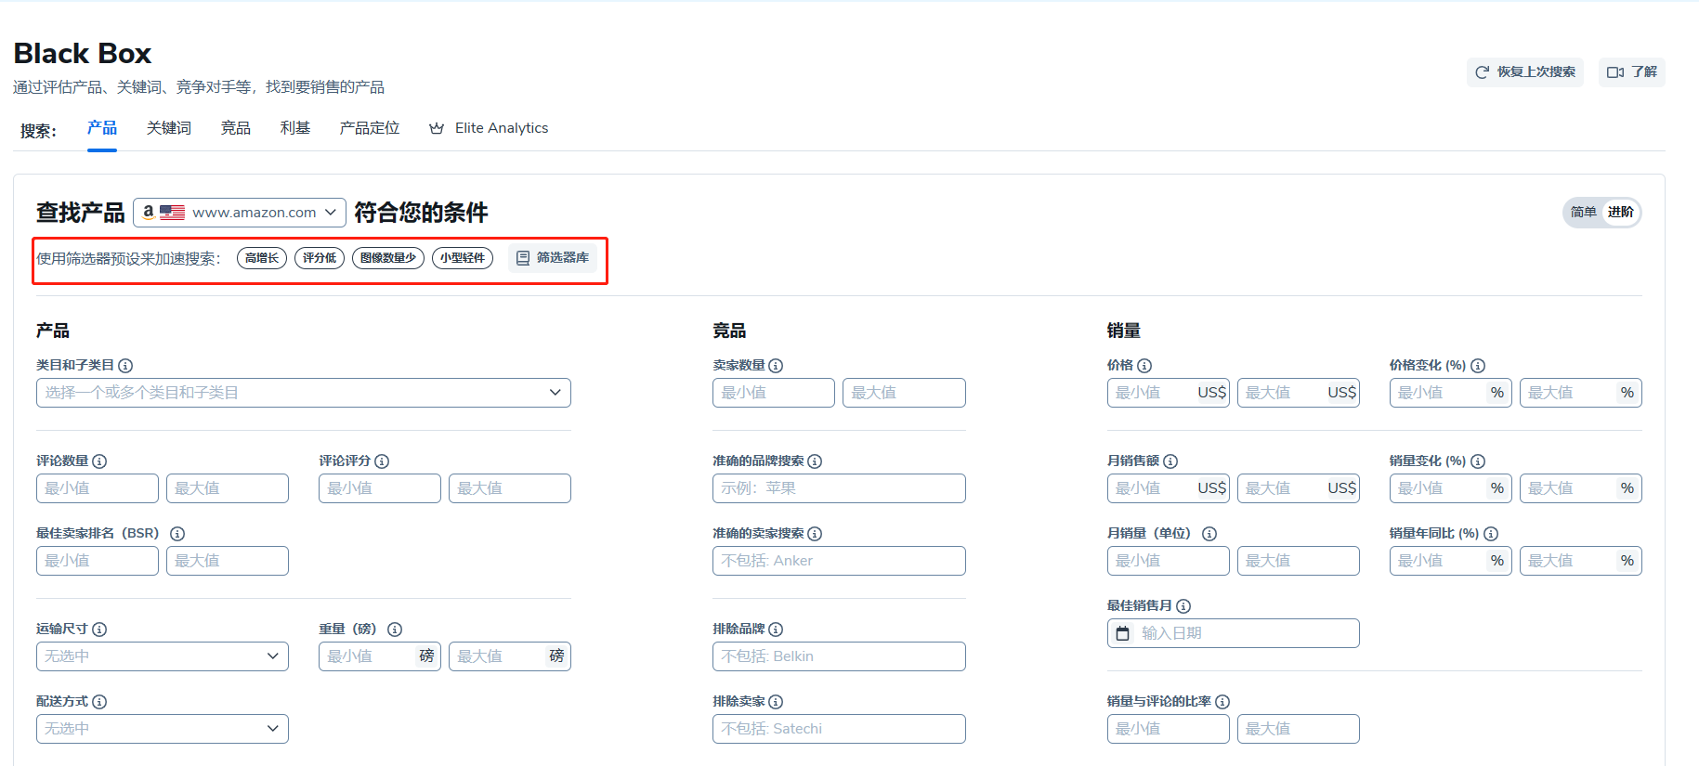This screenshot has height=766, width=1699.
Task: Click info icon beside 销量年同比 (%) label
Action: (1491, 534)
